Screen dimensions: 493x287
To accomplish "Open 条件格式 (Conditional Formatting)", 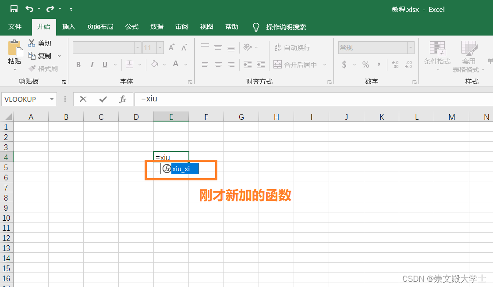I will [437, 55].
